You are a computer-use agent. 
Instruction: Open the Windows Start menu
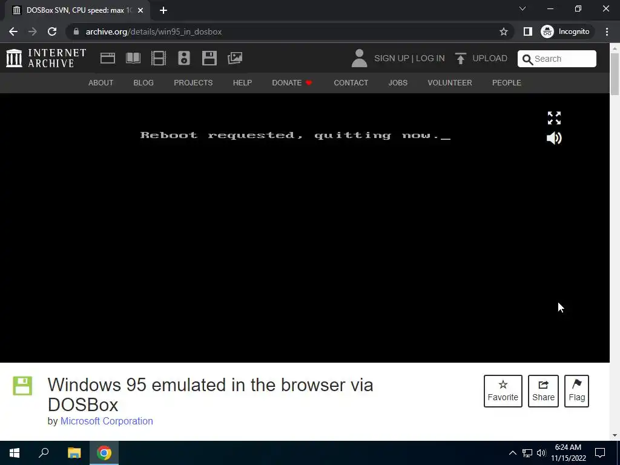pyautogui.click(x=15, y=453)
